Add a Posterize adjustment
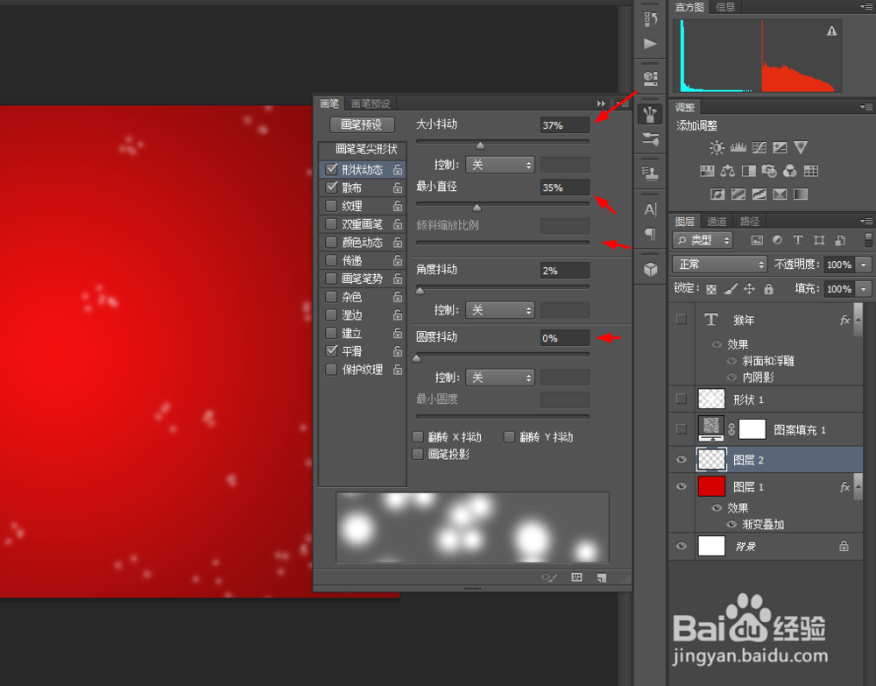876x686 pixels. click(738, 194)
